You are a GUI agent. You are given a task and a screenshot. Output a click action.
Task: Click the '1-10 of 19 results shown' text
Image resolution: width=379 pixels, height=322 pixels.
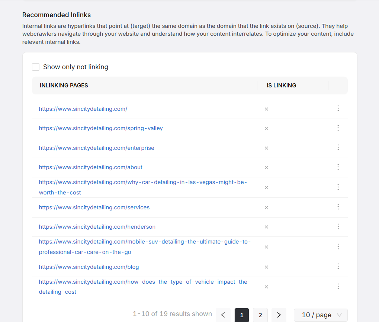pyautogui.click(x=172, y=314)
